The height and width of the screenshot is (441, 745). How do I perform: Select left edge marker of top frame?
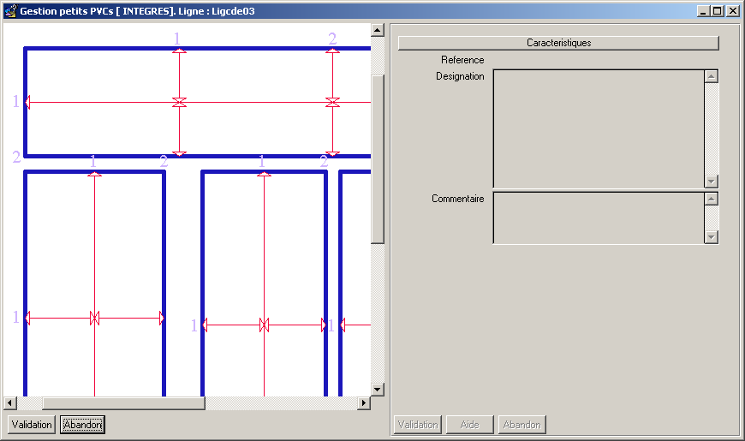click(27, 103)
